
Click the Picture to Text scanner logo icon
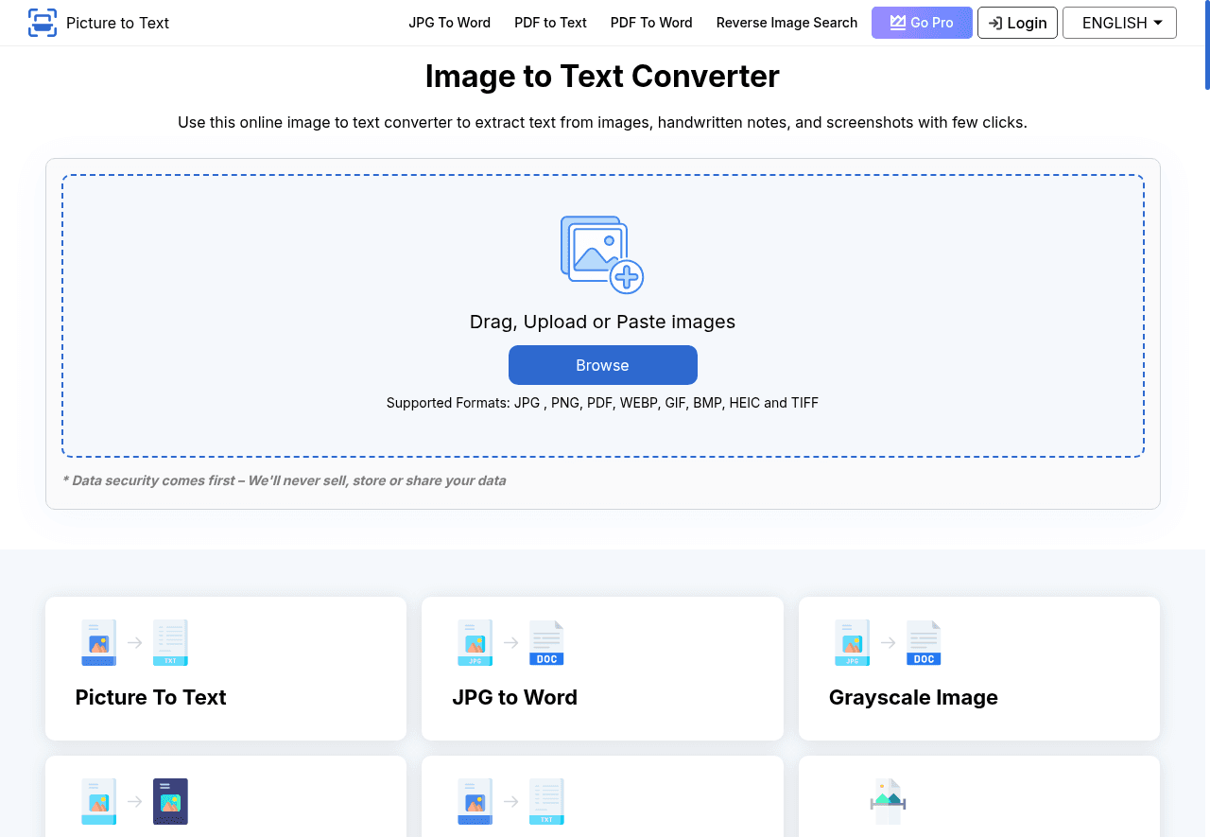[42, 23]
